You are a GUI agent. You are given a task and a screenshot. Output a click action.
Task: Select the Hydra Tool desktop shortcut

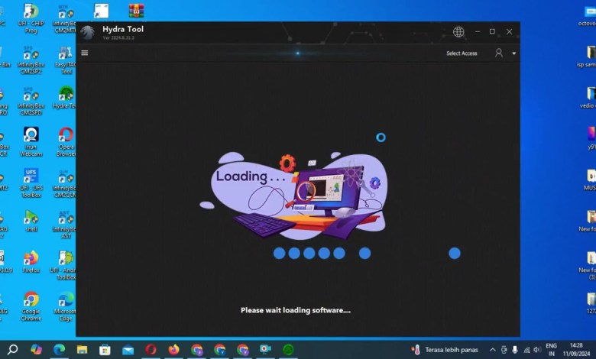click(x=66, y=98)
